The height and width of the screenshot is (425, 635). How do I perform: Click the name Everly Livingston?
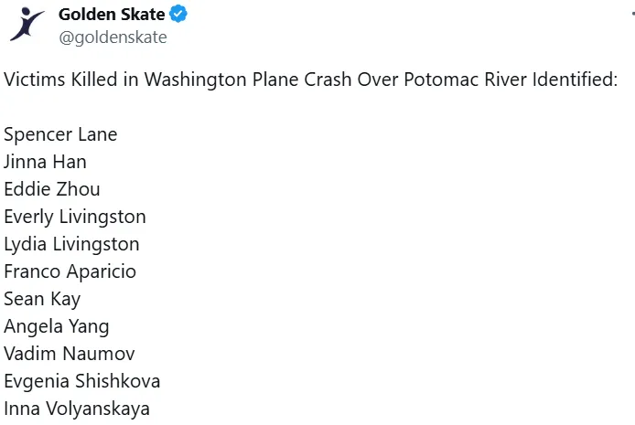(x=75, y=217)
